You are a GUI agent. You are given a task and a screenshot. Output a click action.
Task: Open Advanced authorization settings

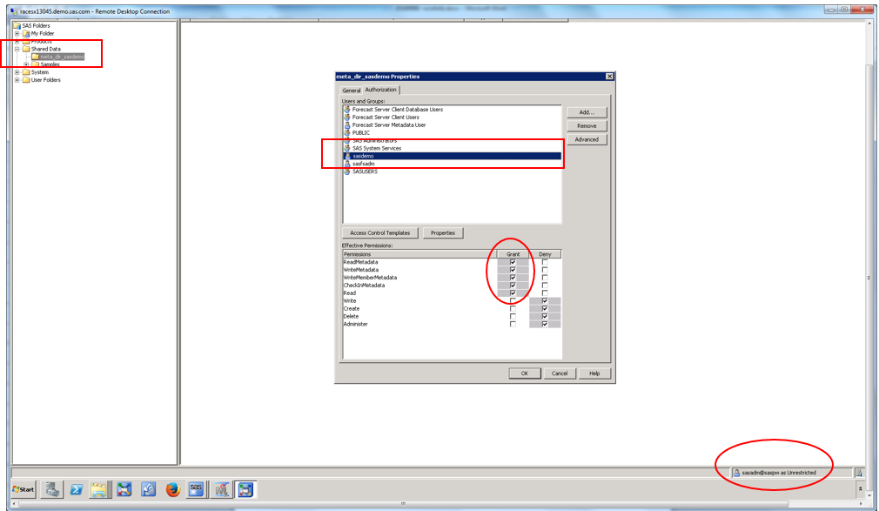587,139
